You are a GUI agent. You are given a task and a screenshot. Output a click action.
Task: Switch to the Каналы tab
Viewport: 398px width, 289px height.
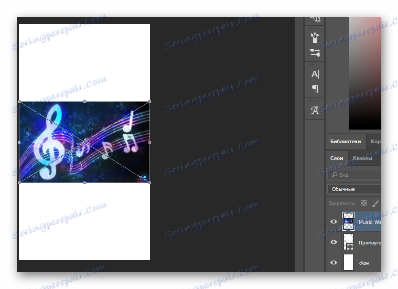point(362,158)
